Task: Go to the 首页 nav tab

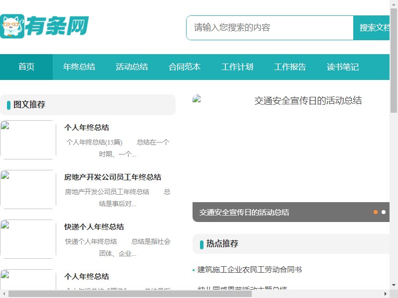Action: point(26,67)
